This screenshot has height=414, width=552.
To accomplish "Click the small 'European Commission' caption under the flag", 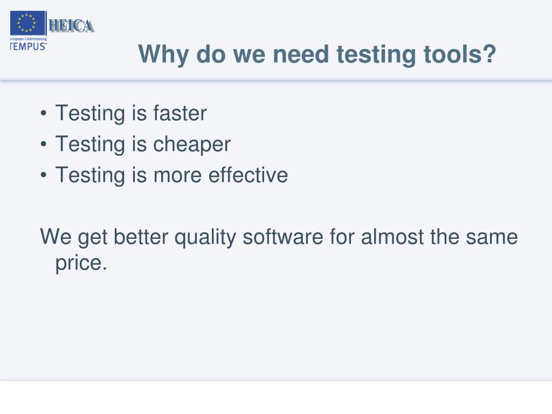I will click(x=28, y=39).
